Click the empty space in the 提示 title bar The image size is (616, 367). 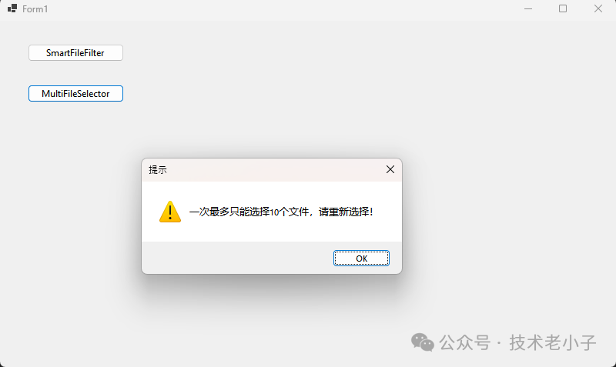pos(275,169)
